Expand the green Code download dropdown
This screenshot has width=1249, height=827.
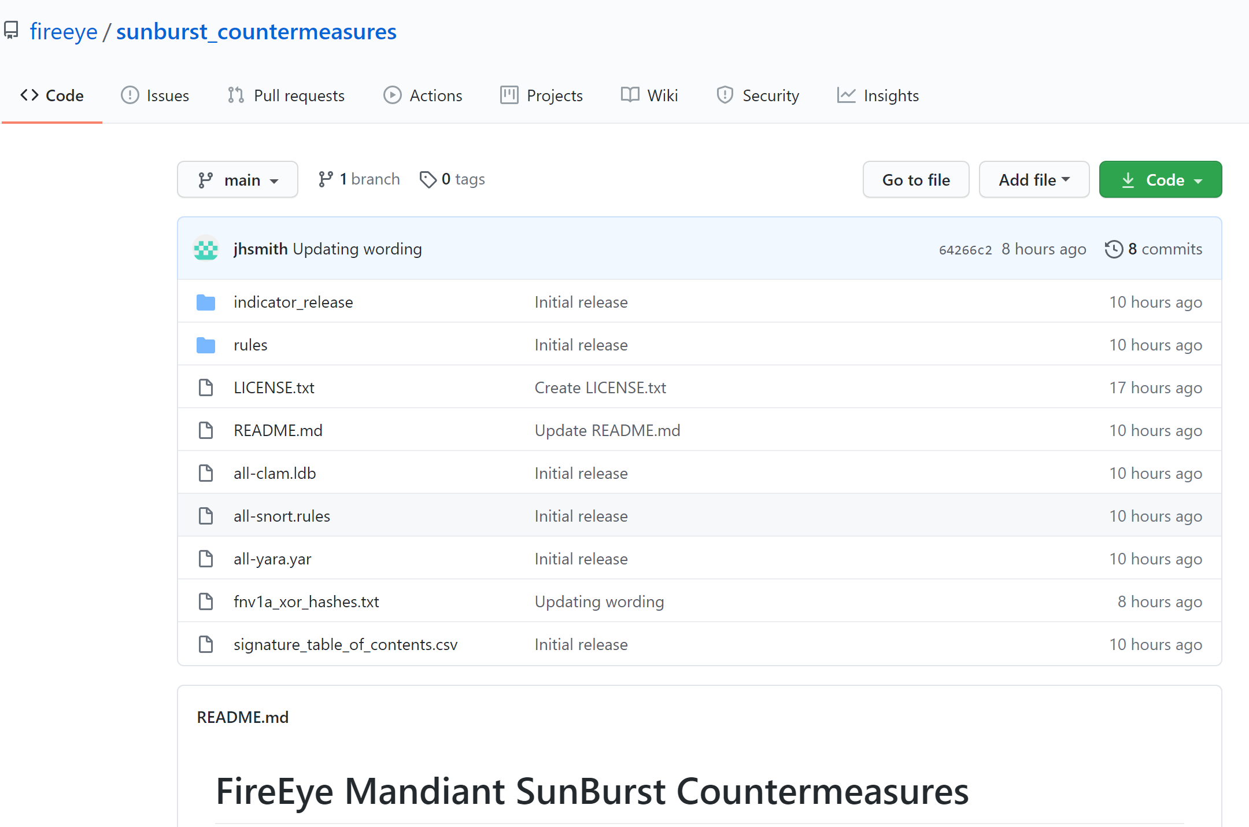pos(1161,180)
